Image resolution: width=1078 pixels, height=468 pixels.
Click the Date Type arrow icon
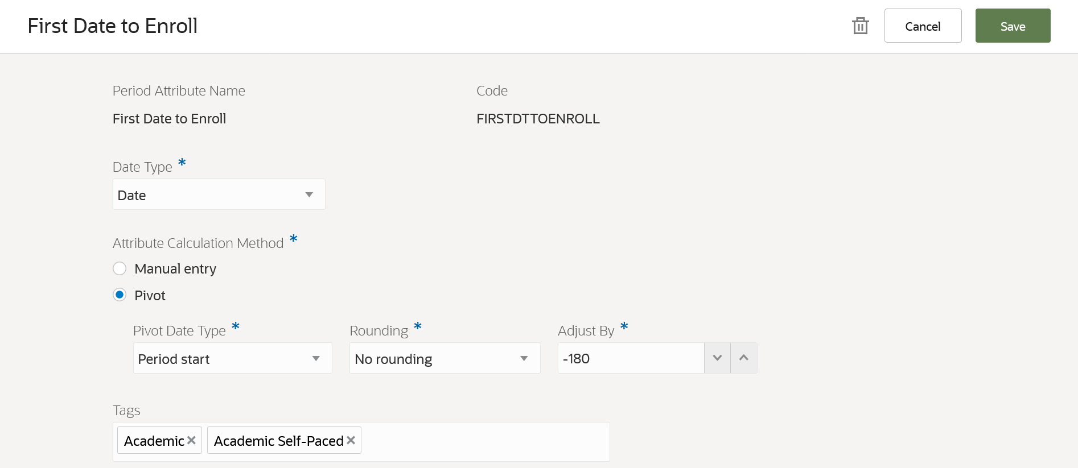pos(309,195)
